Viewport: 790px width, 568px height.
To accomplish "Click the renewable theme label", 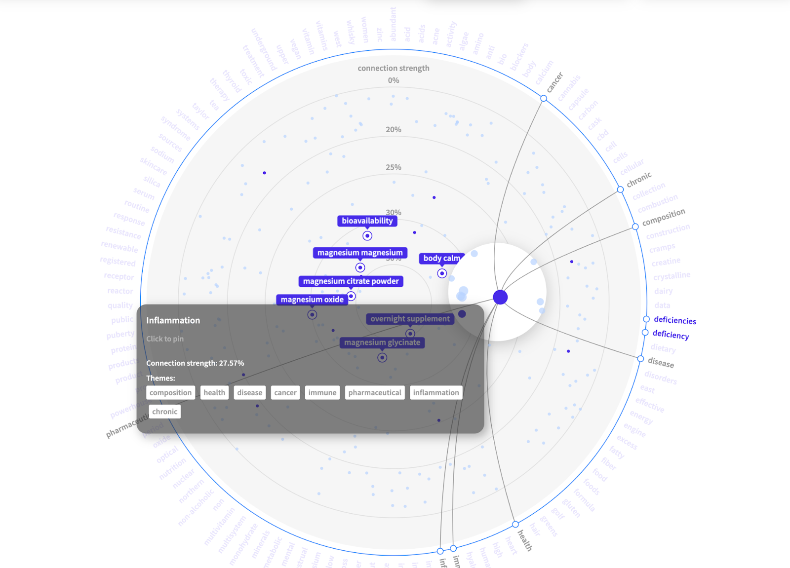I will [x=119, y=247].
